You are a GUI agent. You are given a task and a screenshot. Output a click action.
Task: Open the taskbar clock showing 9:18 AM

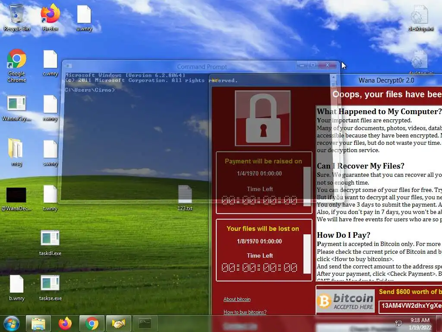point(420,324)
